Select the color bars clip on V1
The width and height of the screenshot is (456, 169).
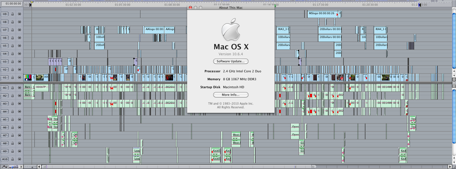(x=28, y=77)
